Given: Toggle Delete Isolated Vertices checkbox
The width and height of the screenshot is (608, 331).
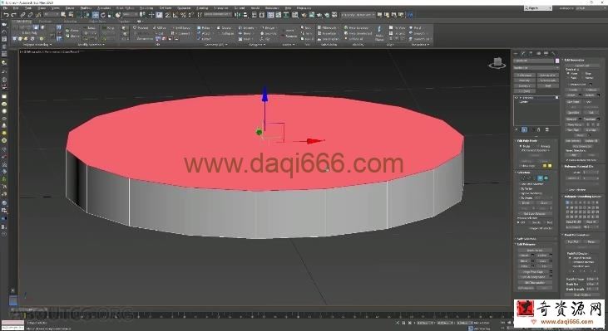Looking at the screenshot, I should (x=567, y=160).
